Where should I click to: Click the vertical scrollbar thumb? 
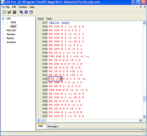click(x=144, y=98)
